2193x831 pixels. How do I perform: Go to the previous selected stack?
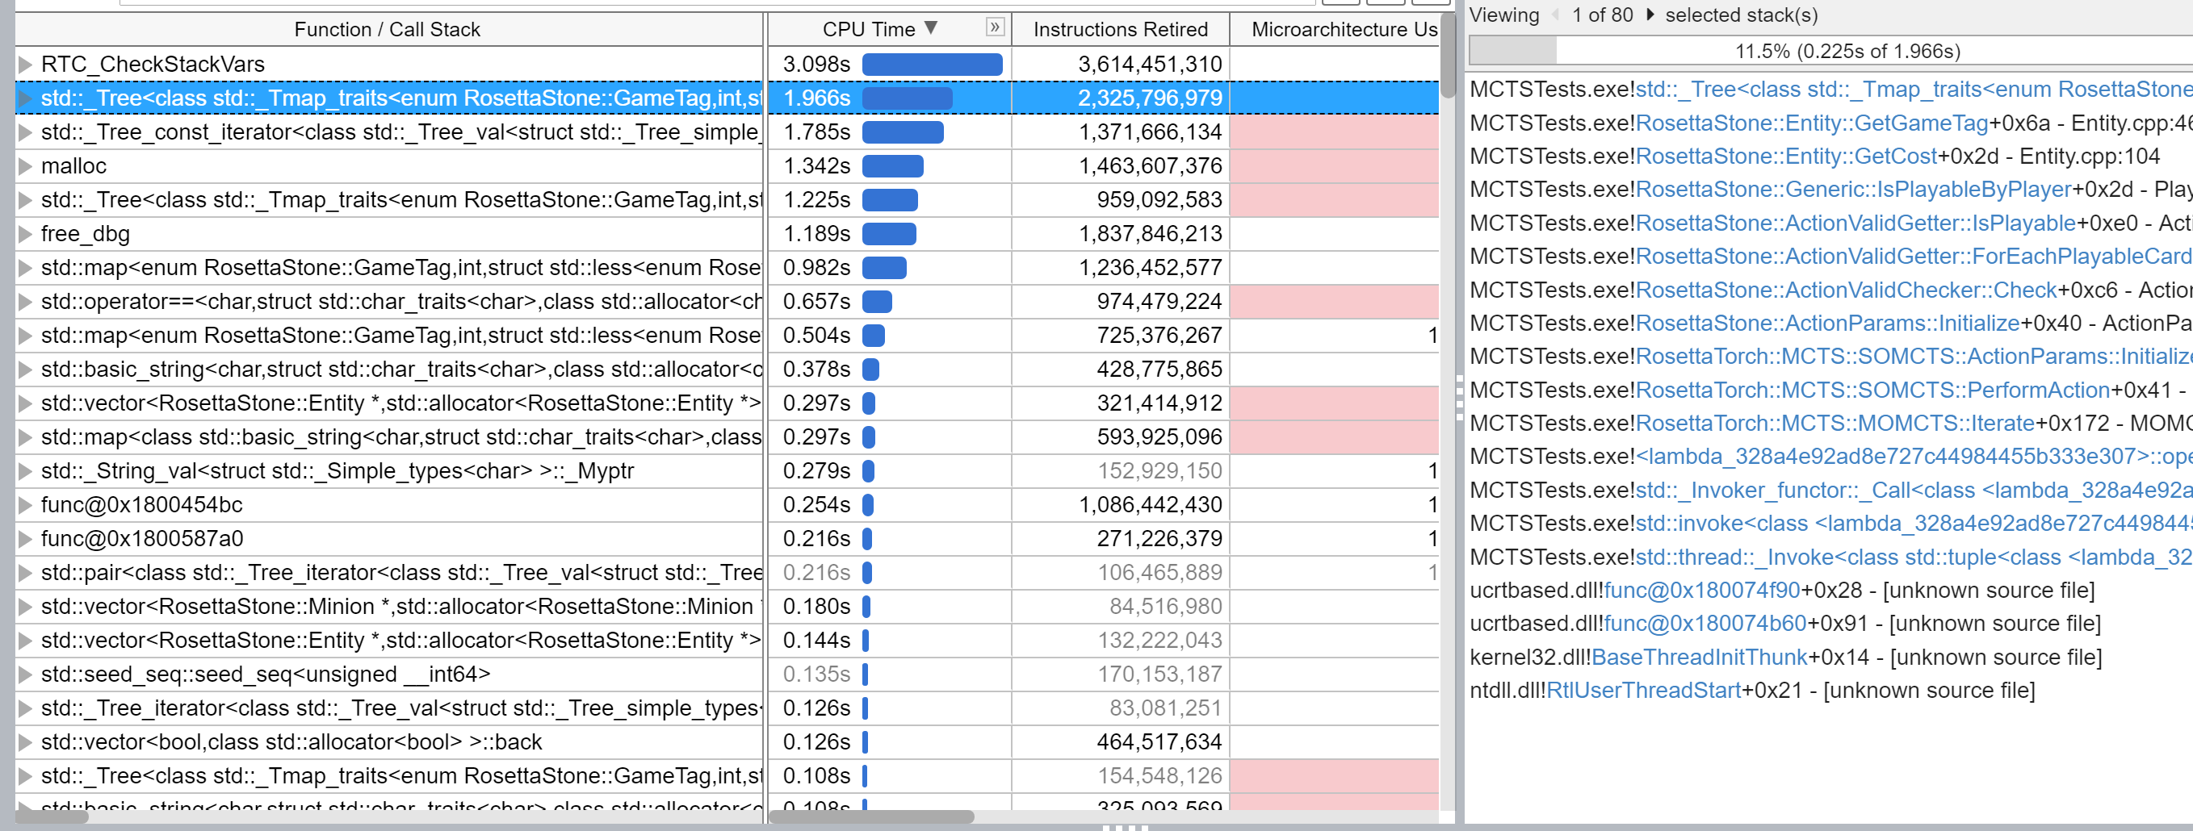click(1555, 15)
